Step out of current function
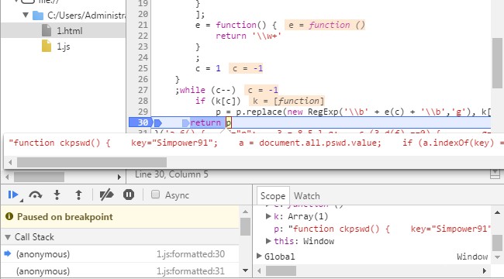The height and width of the screenshot is (279, 504). [78, 195]
